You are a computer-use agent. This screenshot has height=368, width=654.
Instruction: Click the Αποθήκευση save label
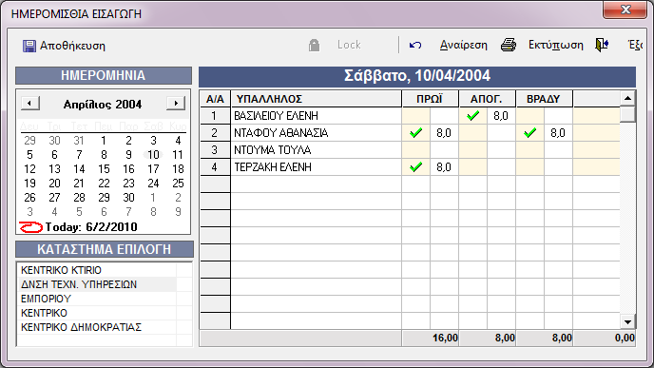[72, 46]
